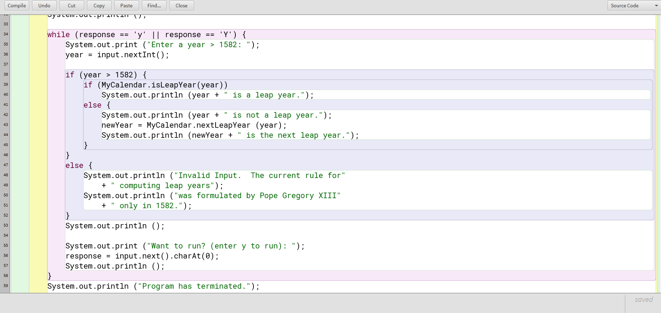Close the editor window
Viewport: 661px width, 313px height.
(181, 6)
